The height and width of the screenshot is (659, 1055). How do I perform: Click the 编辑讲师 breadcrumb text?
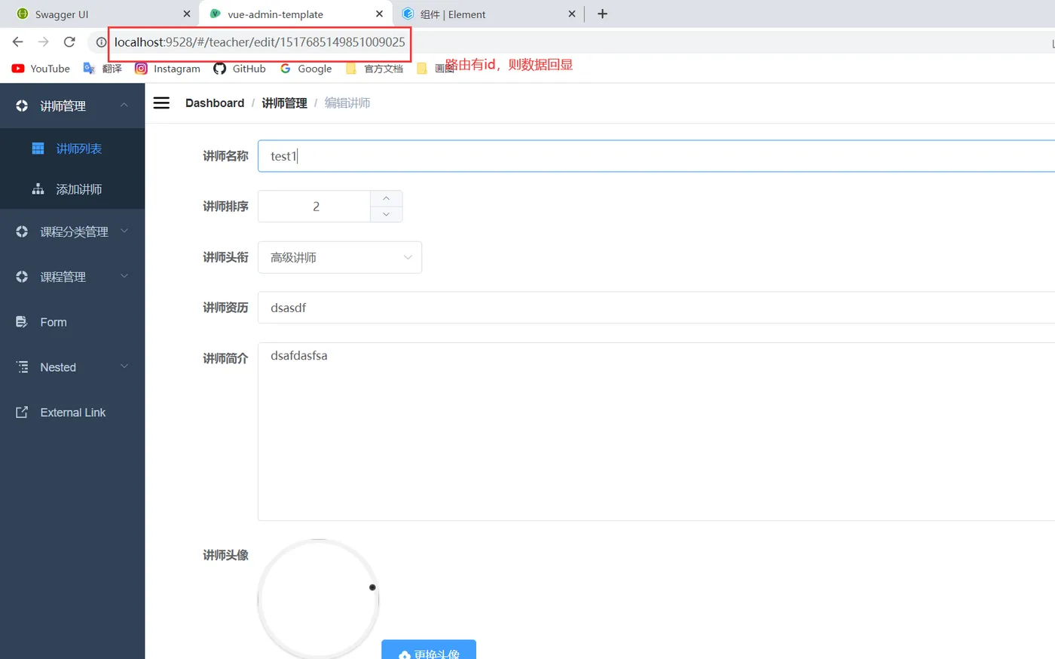pos(347,103)
